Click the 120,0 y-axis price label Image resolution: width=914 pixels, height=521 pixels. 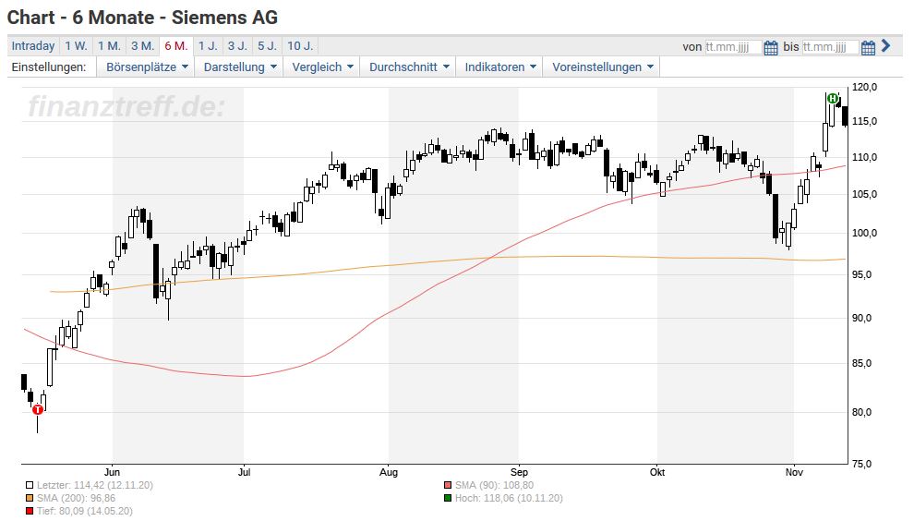[x=864, y=87]
